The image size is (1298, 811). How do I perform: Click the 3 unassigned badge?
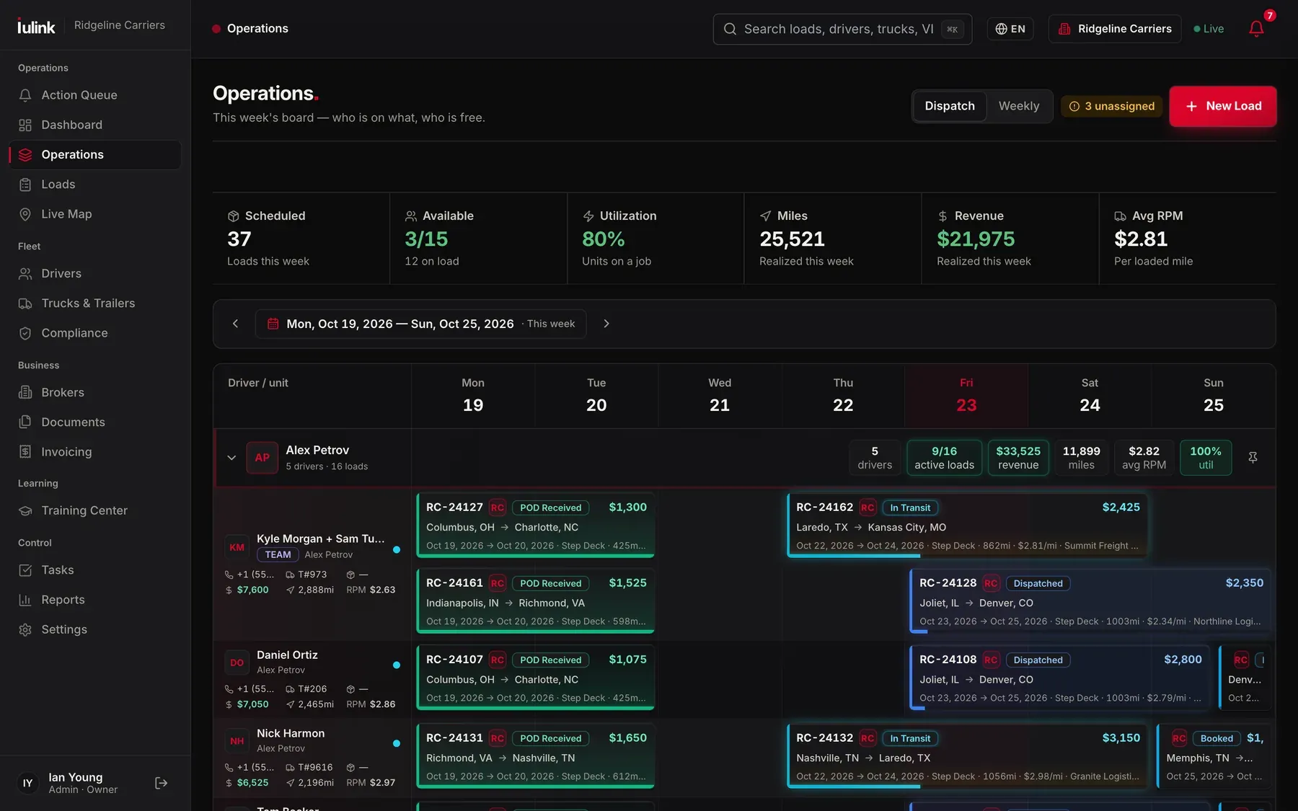point(1111,106)
